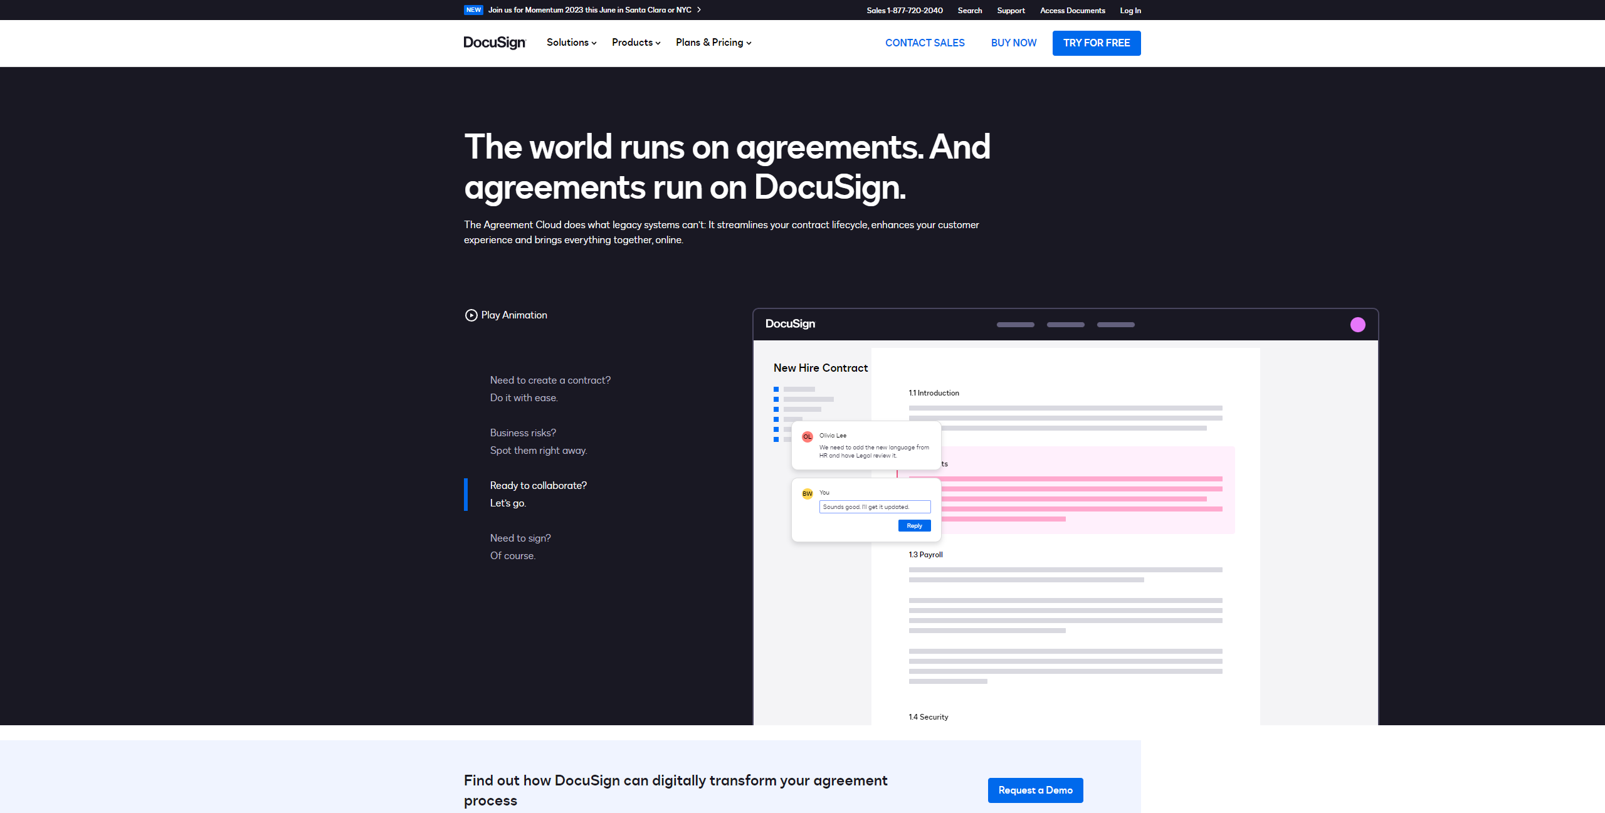
Task: Select the "Need to sign?" step
Action: 520,547
